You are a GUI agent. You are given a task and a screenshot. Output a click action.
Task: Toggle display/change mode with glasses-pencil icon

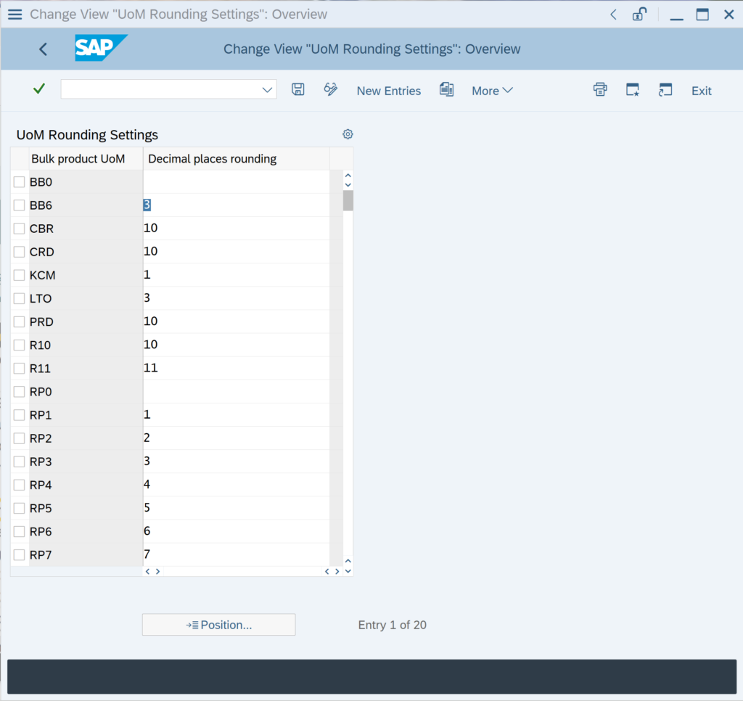tap(330, 89)
